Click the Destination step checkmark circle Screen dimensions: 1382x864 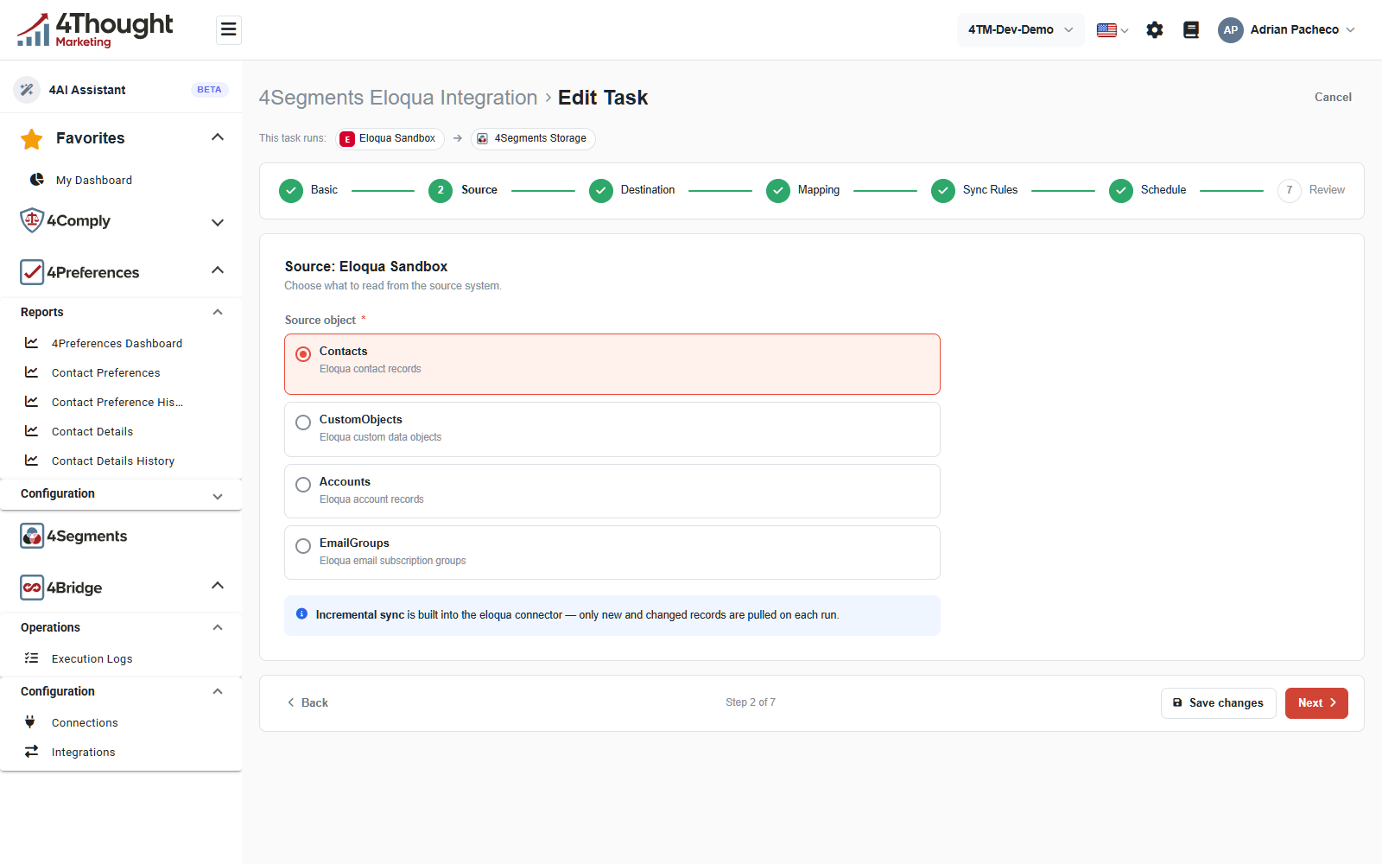(601, 191)
